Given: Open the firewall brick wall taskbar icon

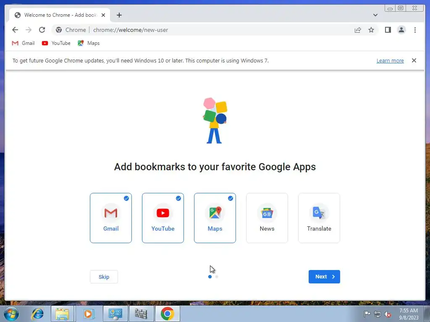Looking at the screenshot, I should [141, 314].
